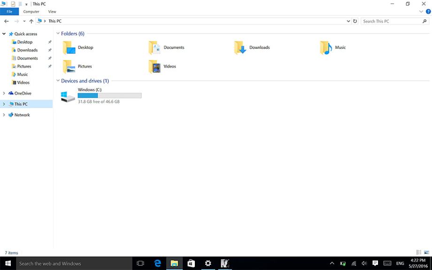Open Settings gear on the taskbar
The height and width of the screenshot is (270, 432).
point(208,263)
